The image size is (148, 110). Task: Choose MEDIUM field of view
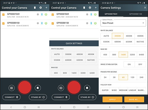point(123,90)
